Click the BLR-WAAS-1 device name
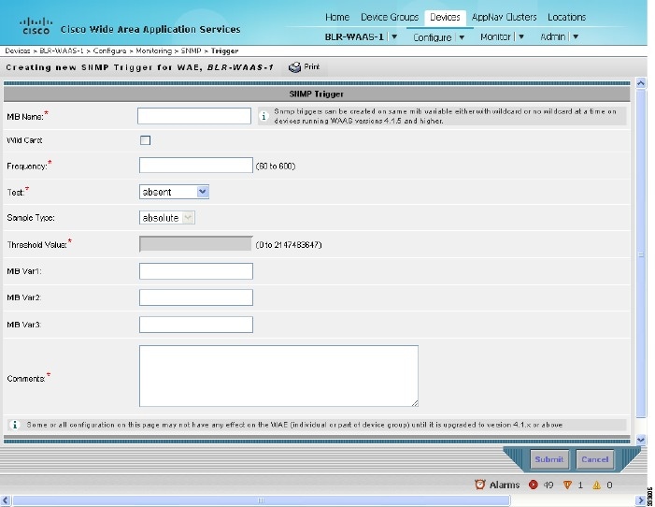 354,36
